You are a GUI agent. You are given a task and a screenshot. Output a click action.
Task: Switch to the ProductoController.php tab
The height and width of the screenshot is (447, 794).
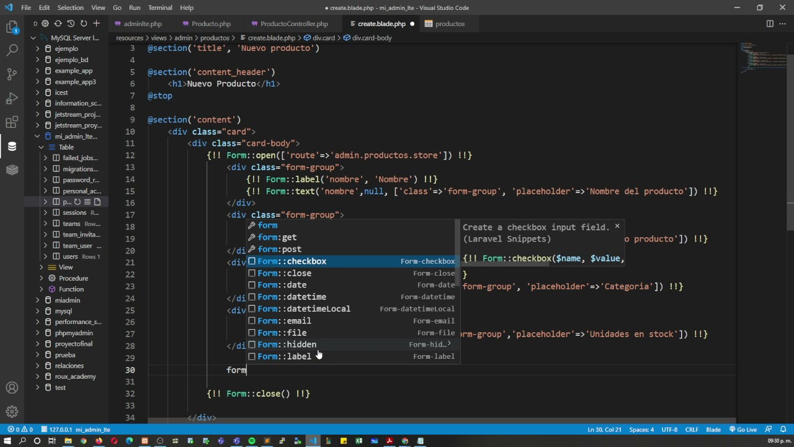pyautogui.click(x=294, y=24)
